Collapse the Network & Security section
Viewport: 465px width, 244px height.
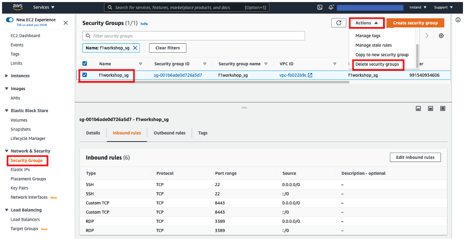pyautogui.click(x=7, y=151)
